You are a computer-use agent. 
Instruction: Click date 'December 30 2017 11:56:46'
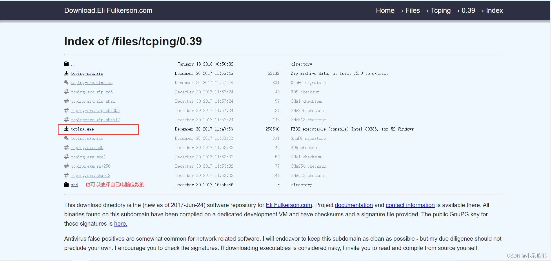[204, 73]
